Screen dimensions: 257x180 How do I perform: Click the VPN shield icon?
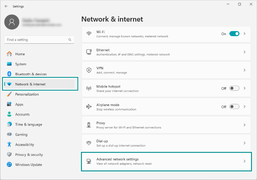(x=89, y=70)
